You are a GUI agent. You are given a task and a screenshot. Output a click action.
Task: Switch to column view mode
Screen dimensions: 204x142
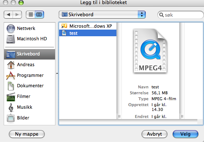pos(39,14)
